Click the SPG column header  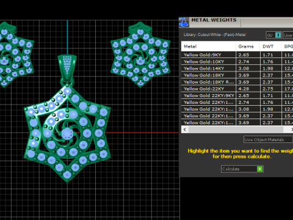tap(288, 46)
